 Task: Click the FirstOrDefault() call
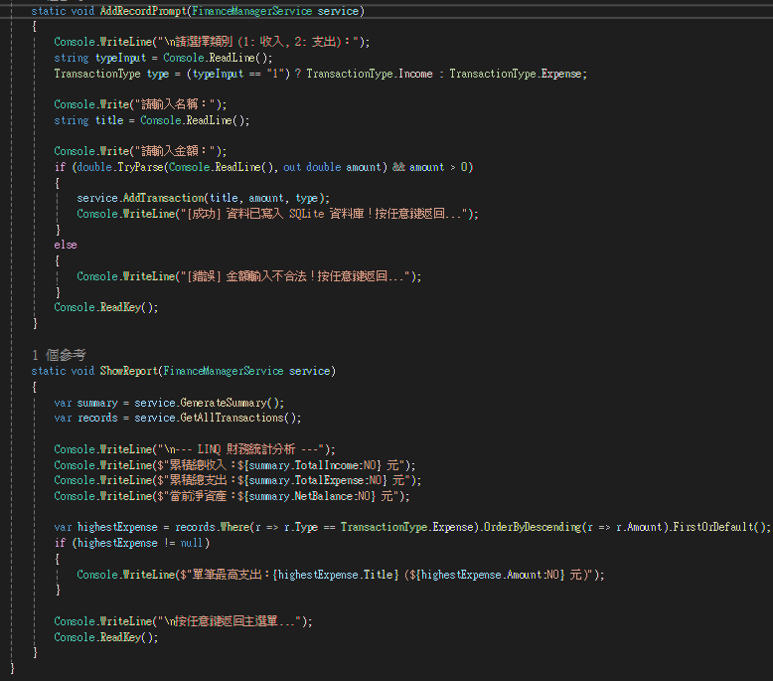pyautogui.click(x=716, y=527)
